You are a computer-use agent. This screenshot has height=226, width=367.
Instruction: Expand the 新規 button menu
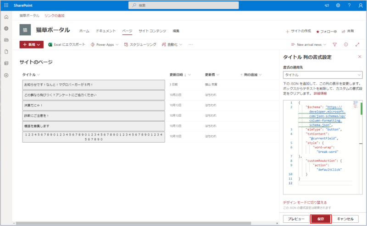point(31,45)
